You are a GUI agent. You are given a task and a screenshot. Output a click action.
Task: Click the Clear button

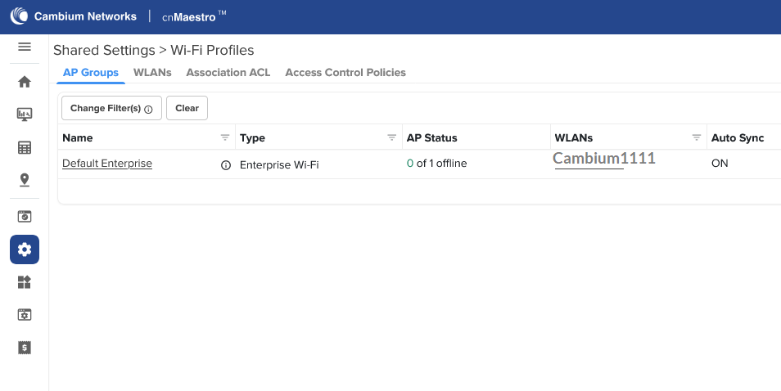tap(187, 108)
